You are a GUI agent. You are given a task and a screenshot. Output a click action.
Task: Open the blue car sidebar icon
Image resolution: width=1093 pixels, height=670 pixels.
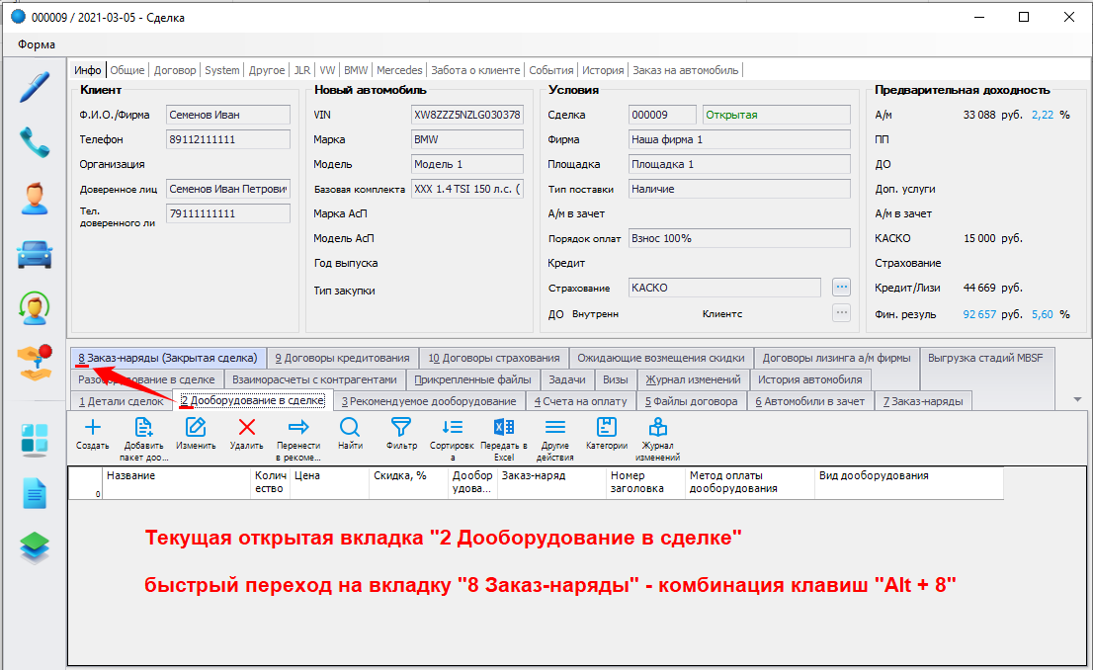(x=35, y=254)
